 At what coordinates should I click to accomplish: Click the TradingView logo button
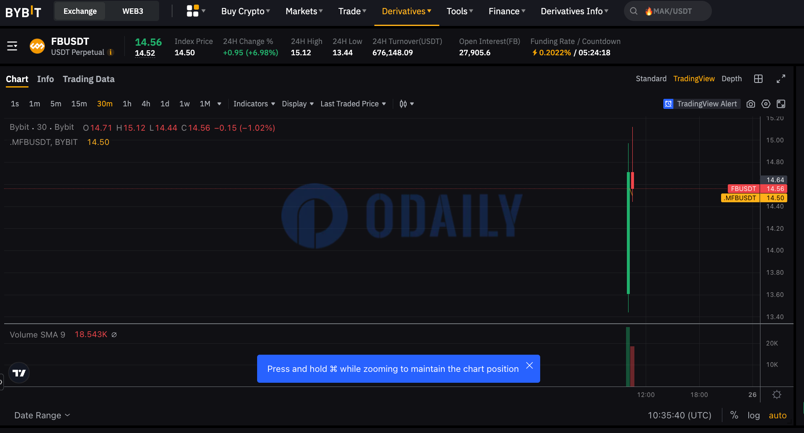19,373
